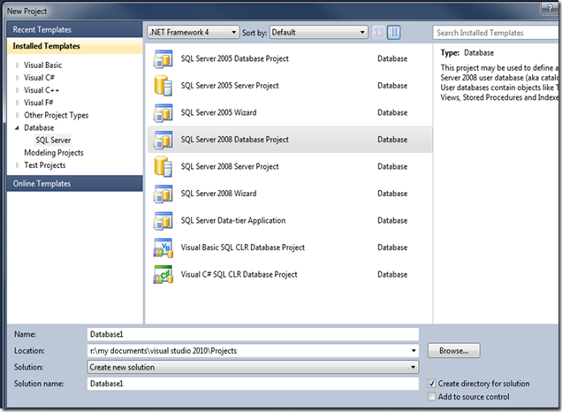The height and width of the screenshot is (412, 562).
Task: Click the SQL Server 2005 Wizard icon
Action: (x=163, y=113)
